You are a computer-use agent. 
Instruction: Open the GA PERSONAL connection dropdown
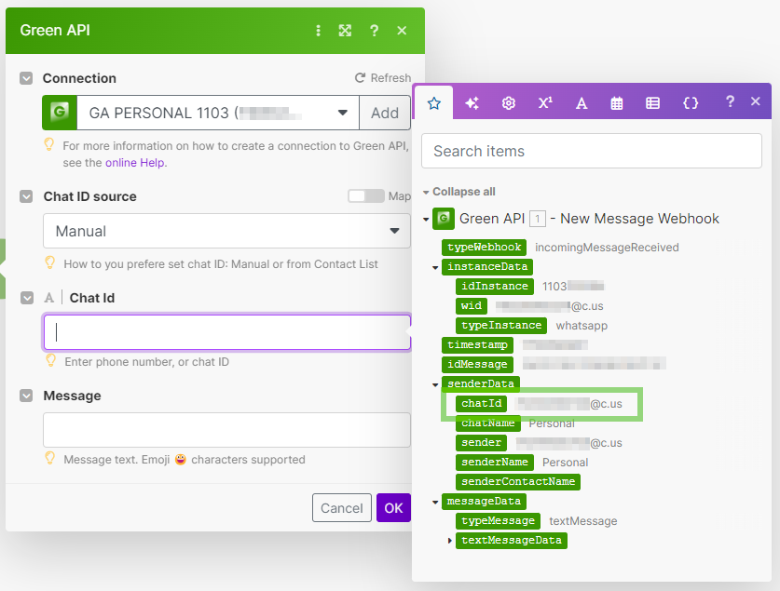point(217,113)
